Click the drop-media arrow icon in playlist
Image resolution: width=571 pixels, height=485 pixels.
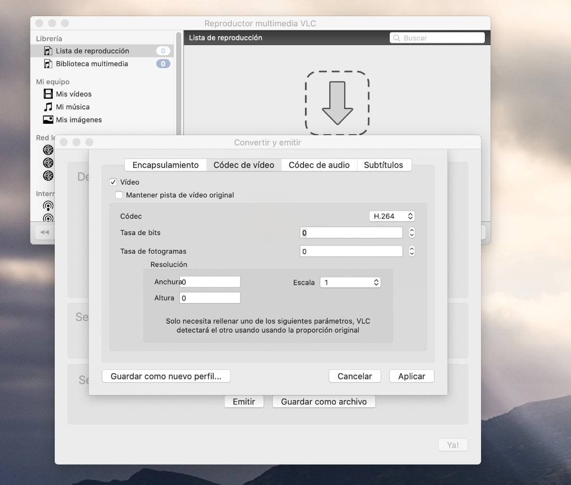pos(337,103)
